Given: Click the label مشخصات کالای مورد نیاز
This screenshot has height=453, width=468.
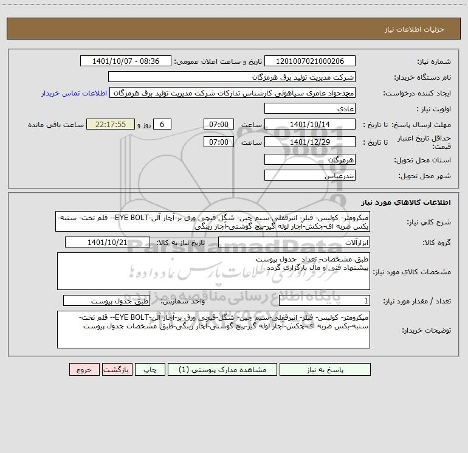Looking at the screenshot, I should [x=413, y=272].
